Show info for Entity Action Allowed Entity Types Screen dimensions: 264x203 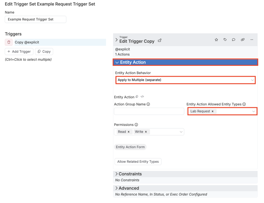pyautogui.click(x=244, y=104)
